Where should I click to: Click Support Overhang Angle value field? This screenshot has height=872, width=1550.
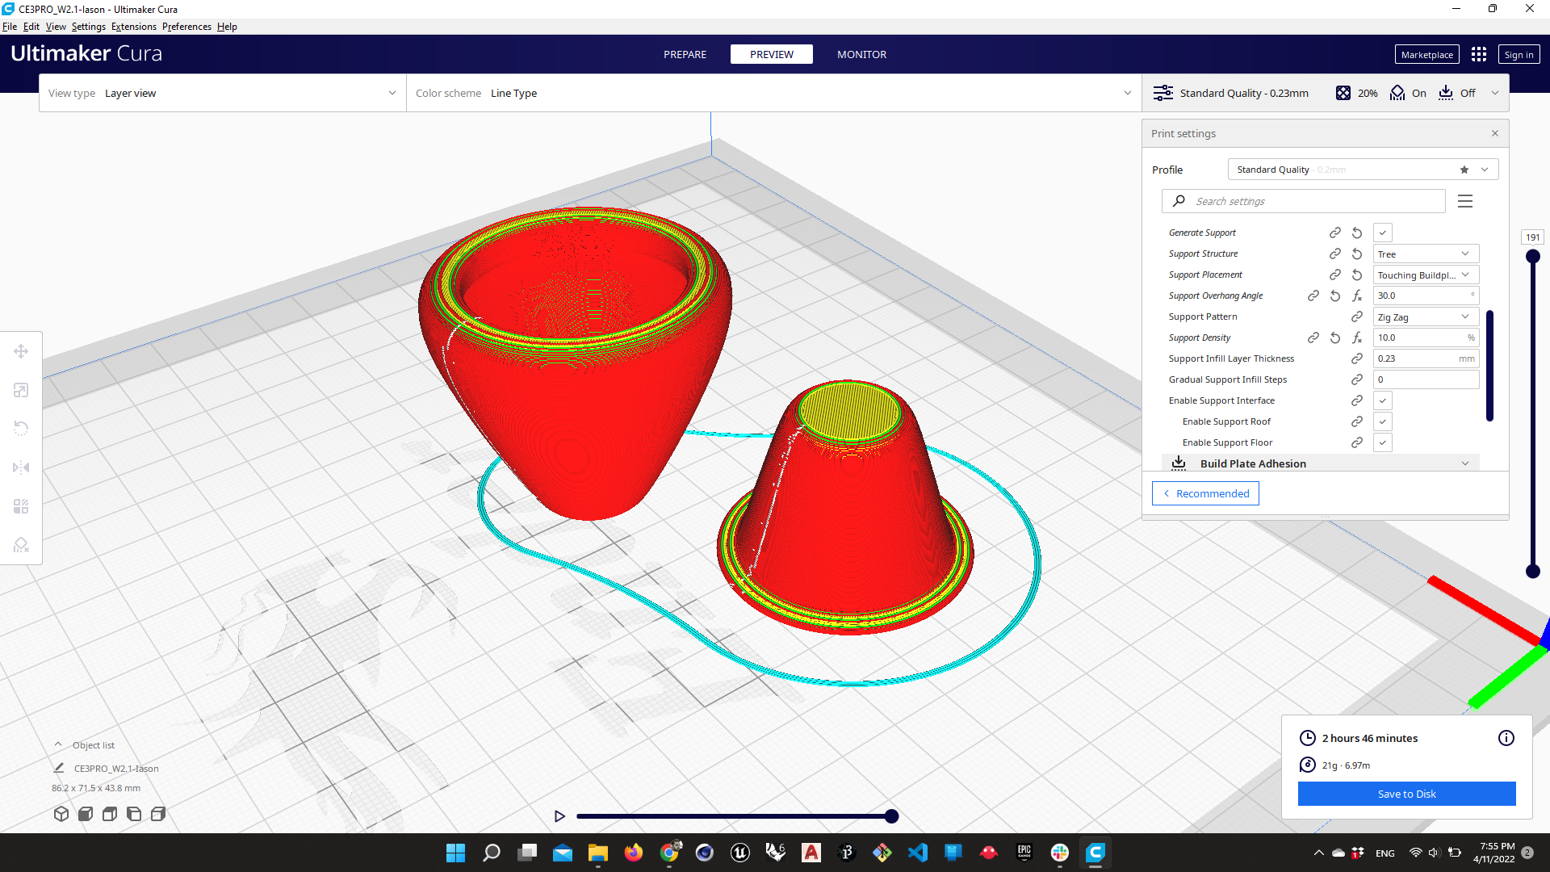(x=1426, y=296)
